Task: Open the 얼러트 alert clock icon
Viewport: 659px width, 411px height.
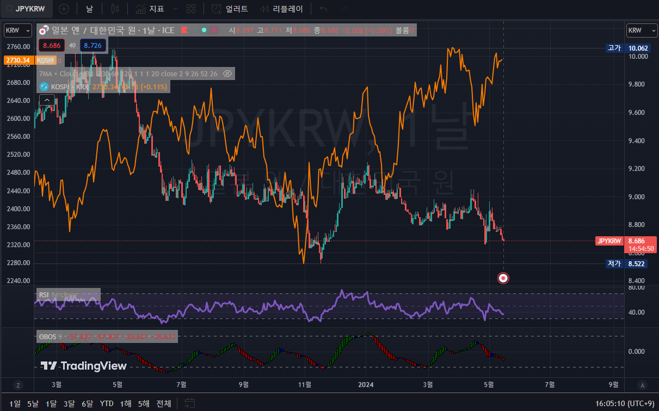Action: point(217,9)
